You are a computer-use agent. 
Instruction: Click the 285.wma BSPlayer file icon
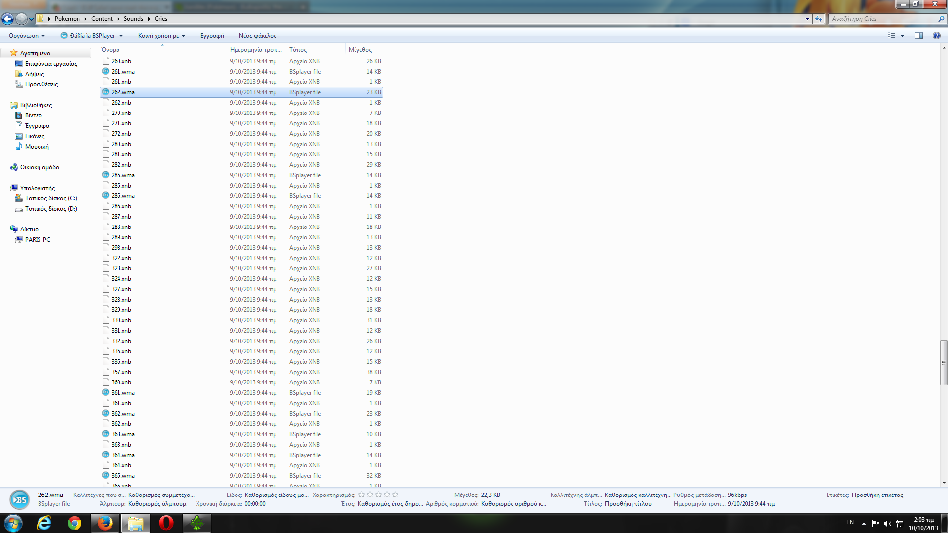[106, 175]
